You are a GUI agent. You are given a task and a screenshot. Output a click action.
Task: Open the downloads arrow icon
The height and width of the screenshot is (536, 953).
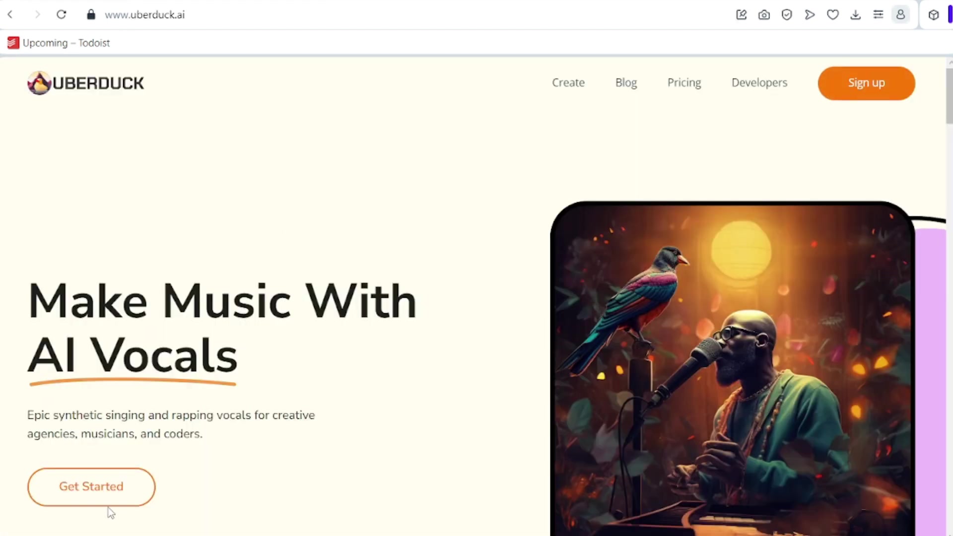coord(855,15)
